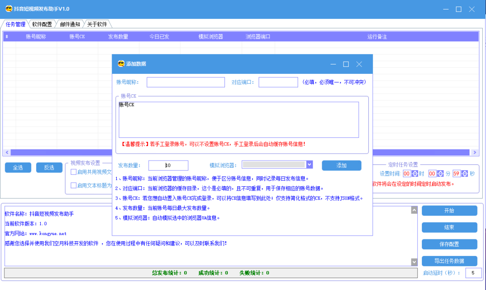Close the 添加数据 dialog
Image resolution: width=486 pixels, height=290 pixels.
click(359, 64)
